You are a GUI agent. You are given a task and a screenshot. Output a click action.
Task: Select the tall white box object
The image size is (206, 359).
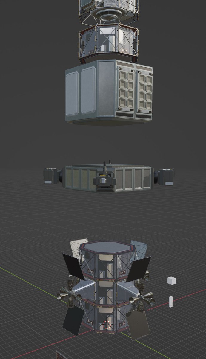[171, 302]
